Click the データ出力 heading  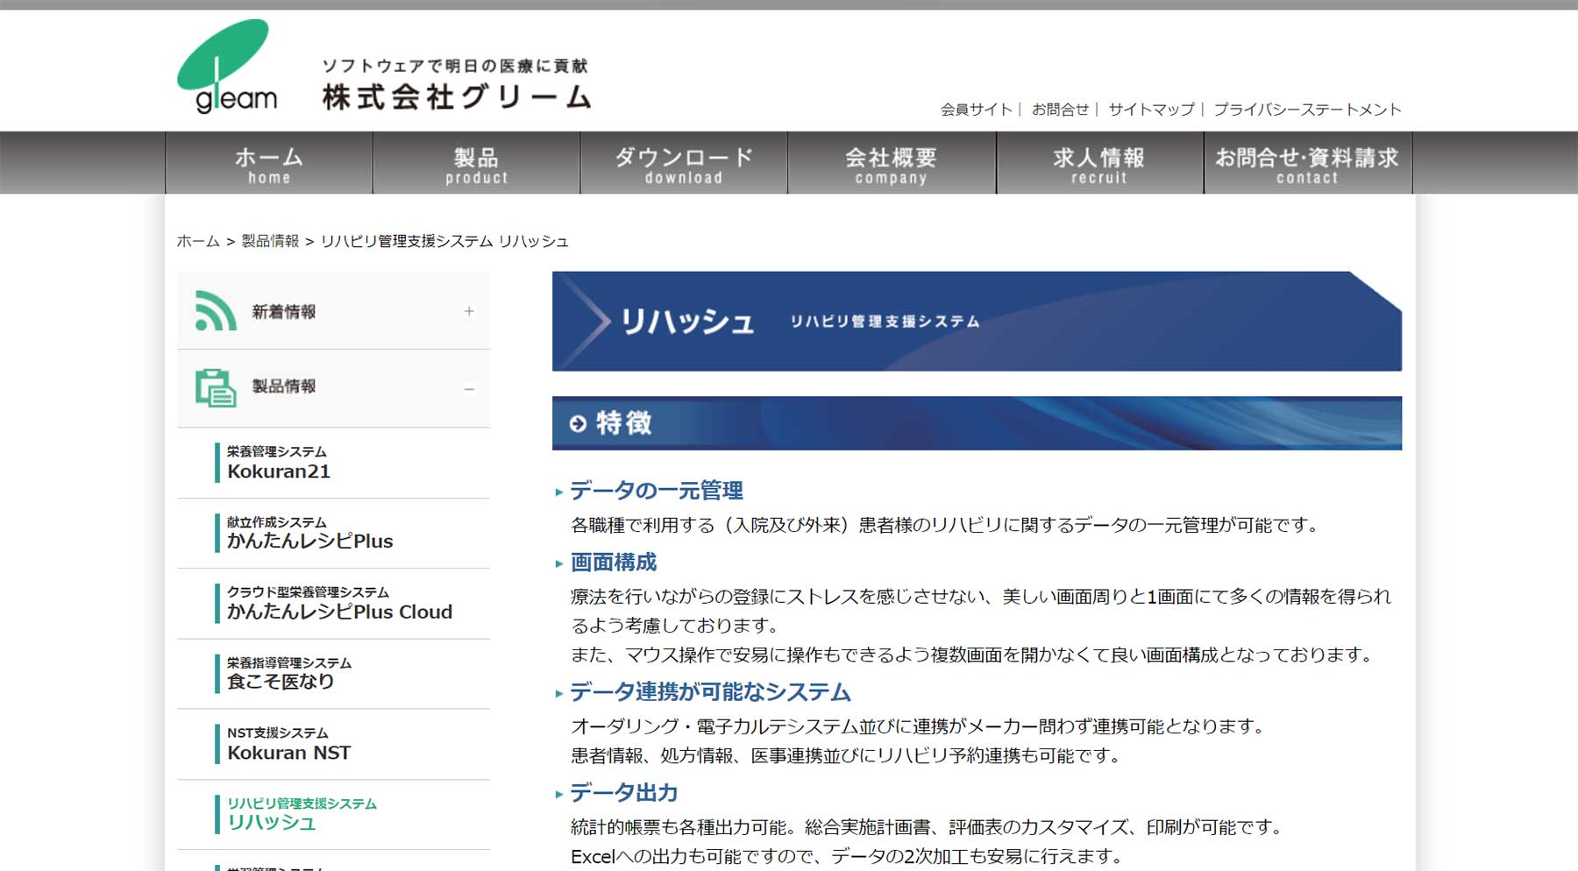click(x=624, y=793)
